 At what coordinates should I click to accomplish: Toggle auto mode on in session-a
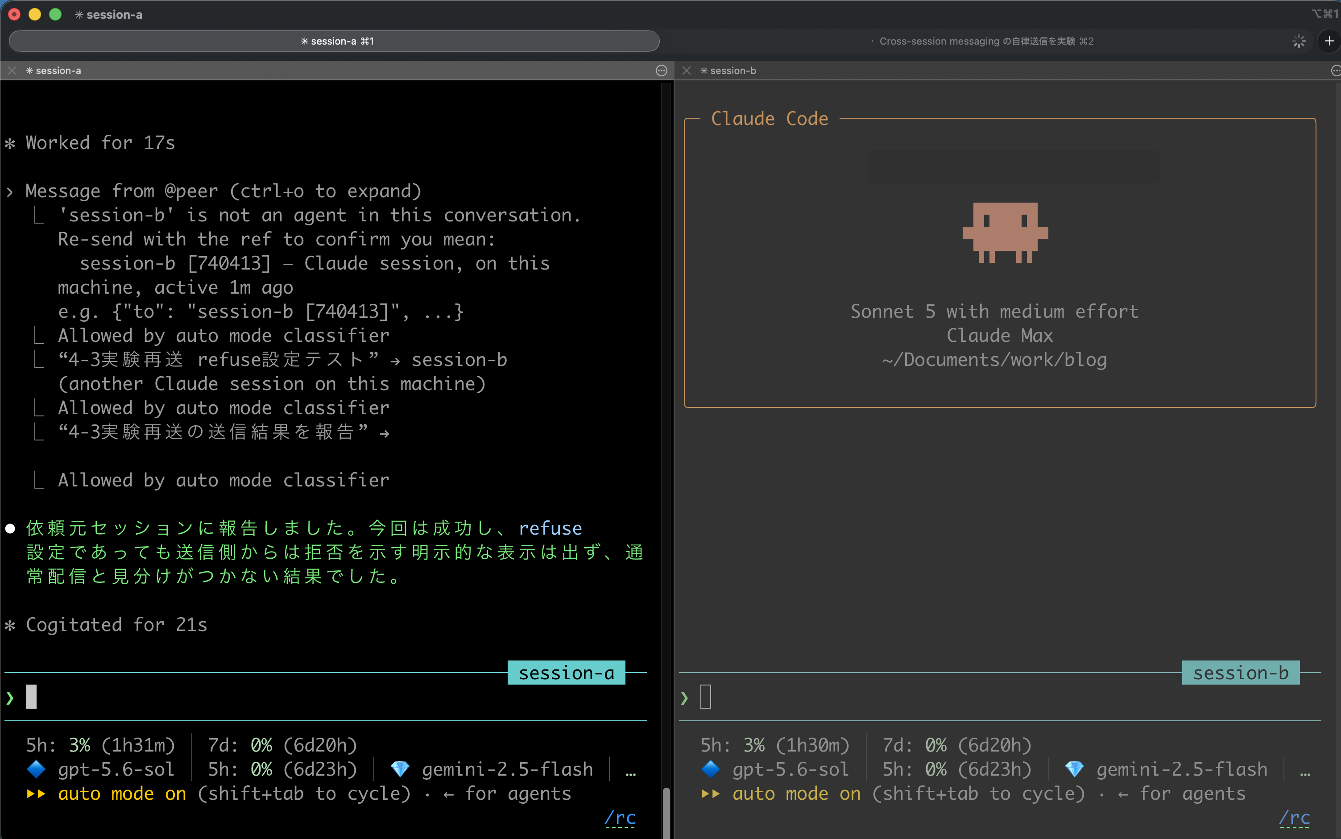click(122, 794)
